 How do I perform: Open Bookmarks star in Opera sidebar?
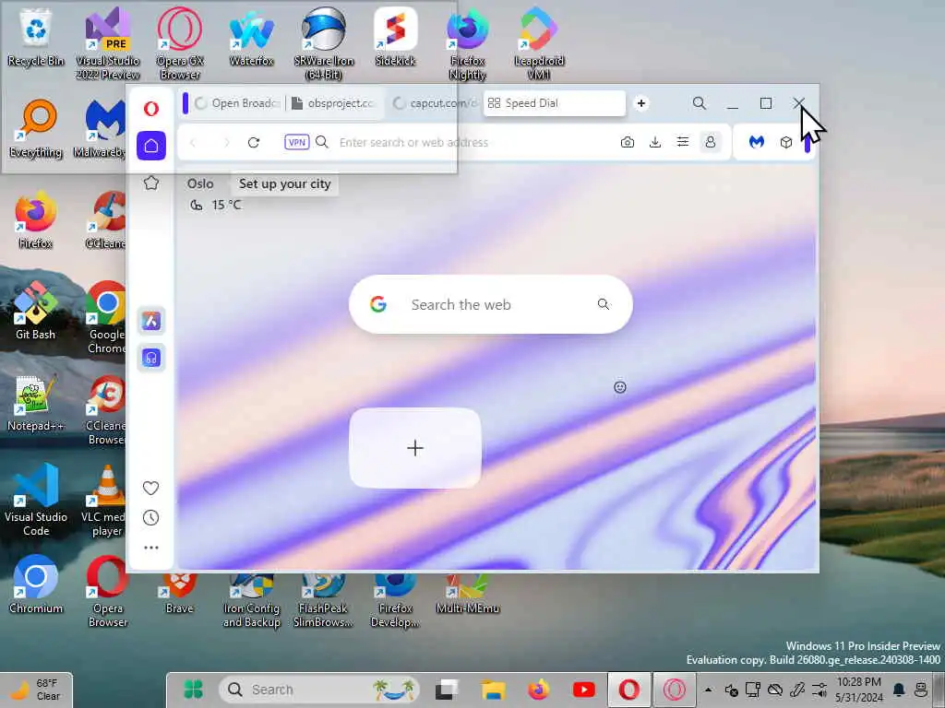click(151, 183)
